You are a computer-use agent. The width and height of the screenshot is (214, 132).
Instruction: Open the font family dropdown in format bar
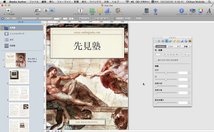[x=30, y=18]
